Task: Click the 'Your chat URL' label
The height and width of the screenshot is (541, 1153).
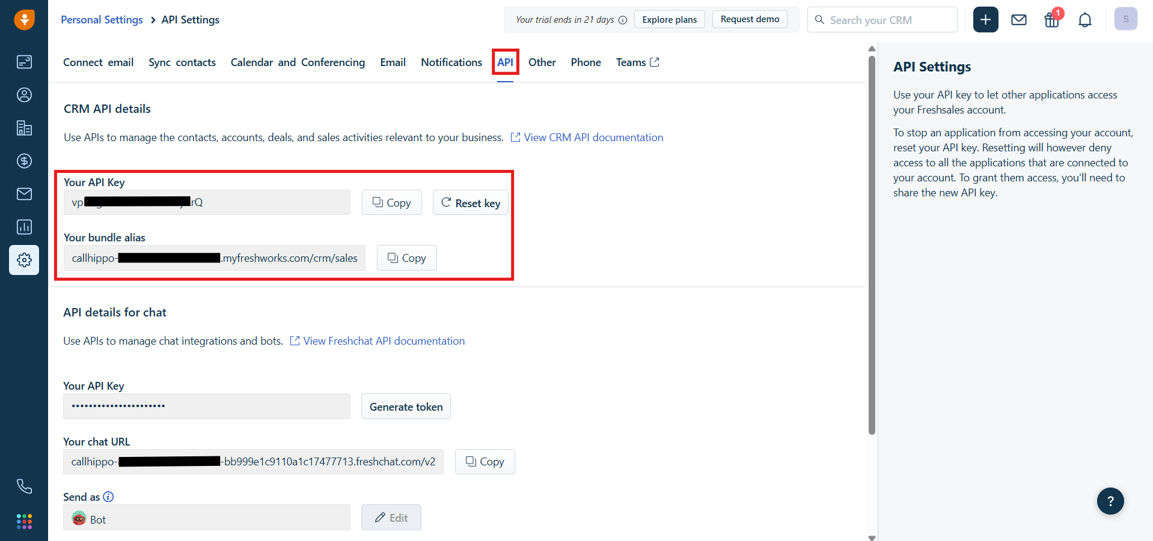Action: [x=97, y=441]
